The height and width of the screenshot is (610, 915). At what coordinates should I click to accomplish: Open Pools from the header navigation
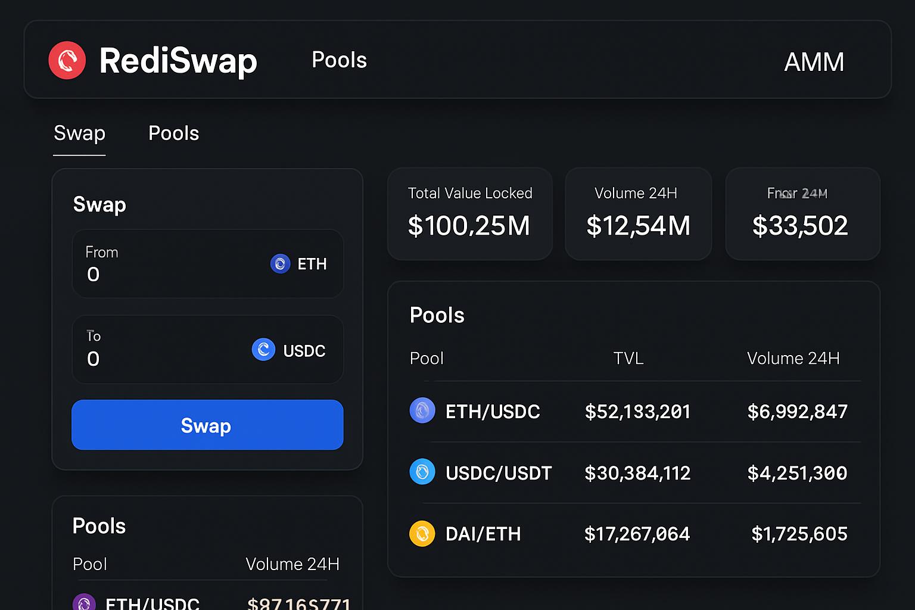click(x=338, y=60)
